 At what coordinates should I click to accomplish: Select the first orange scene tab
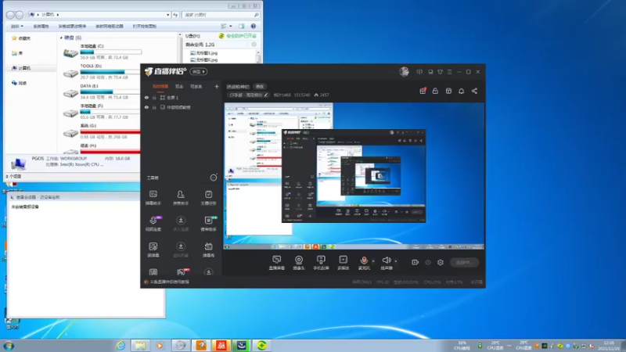click(160, 86)
